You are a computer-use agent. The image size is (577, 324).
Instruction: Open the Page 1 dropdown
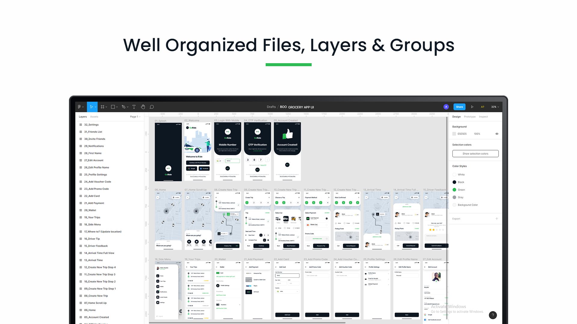pyautogui.click(x=135, y=117)
